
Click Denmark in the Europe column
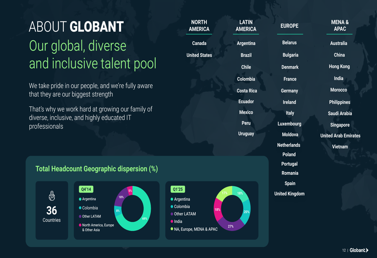290,67
